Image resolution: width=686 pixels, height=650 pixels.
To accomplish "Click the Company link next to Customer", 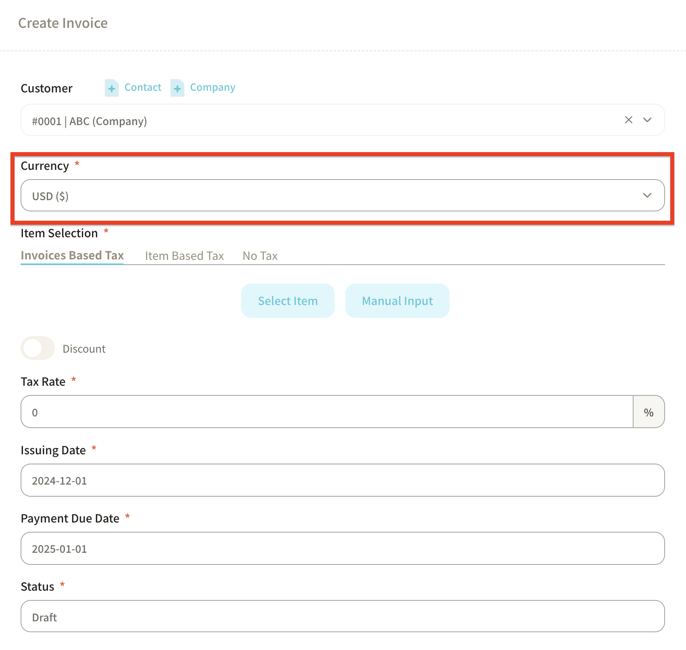I will pyautogui.click(x=213, y=88).
